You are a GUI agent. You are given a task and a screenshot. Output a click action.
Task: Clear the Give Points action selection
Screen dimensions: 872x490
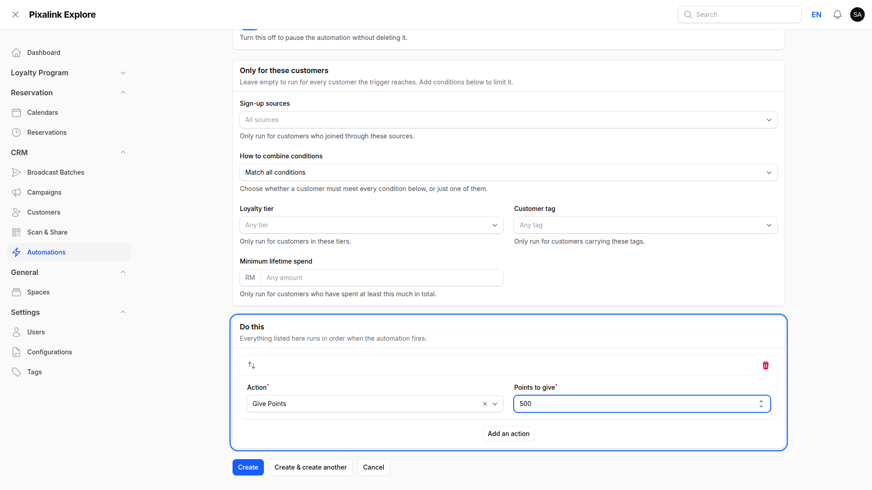(485, 404)
